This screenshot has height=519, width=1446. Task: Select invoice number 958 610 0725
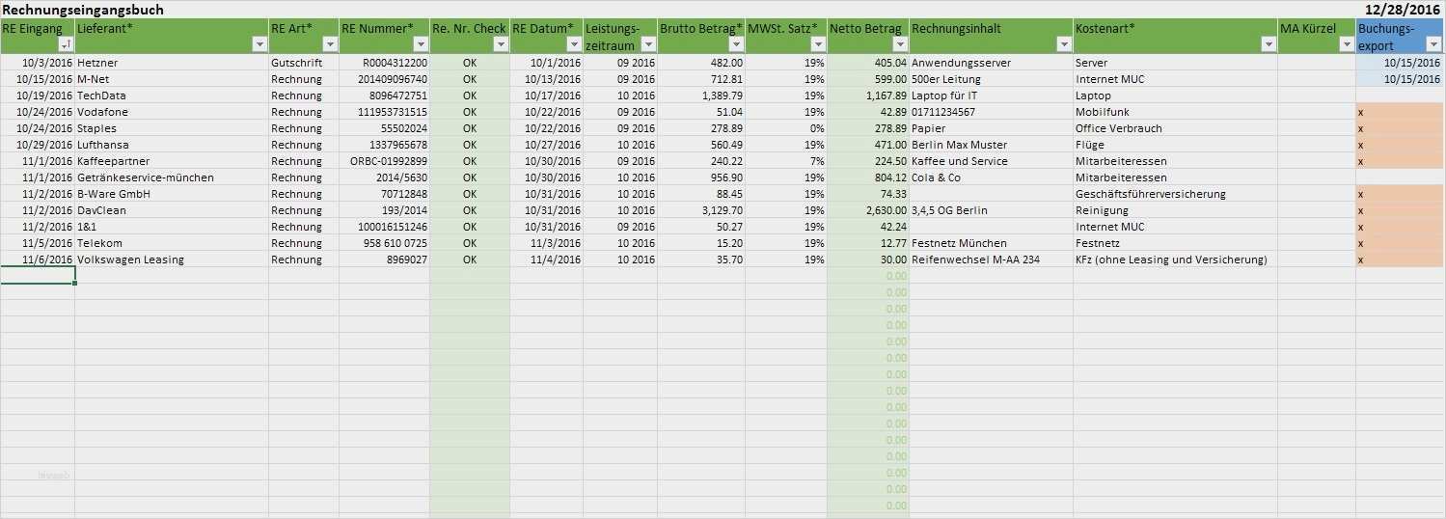[384, 243]
